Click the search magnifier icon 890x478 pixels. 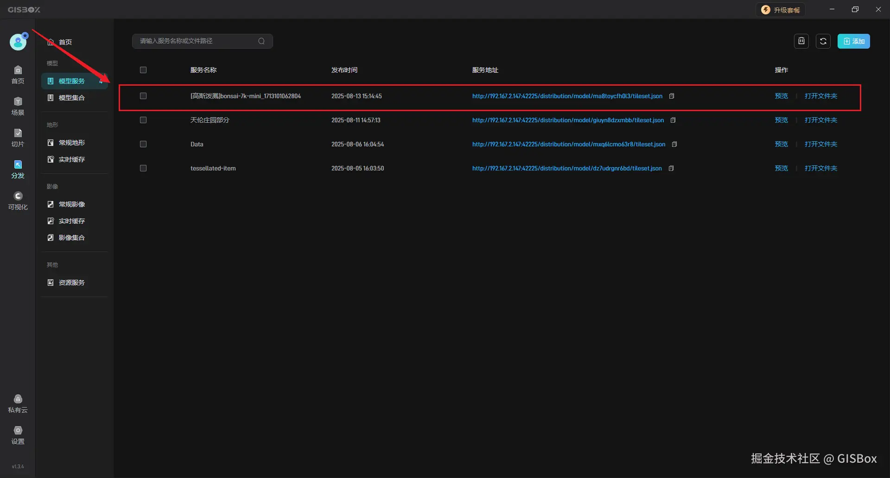click(x=261, y=41)
